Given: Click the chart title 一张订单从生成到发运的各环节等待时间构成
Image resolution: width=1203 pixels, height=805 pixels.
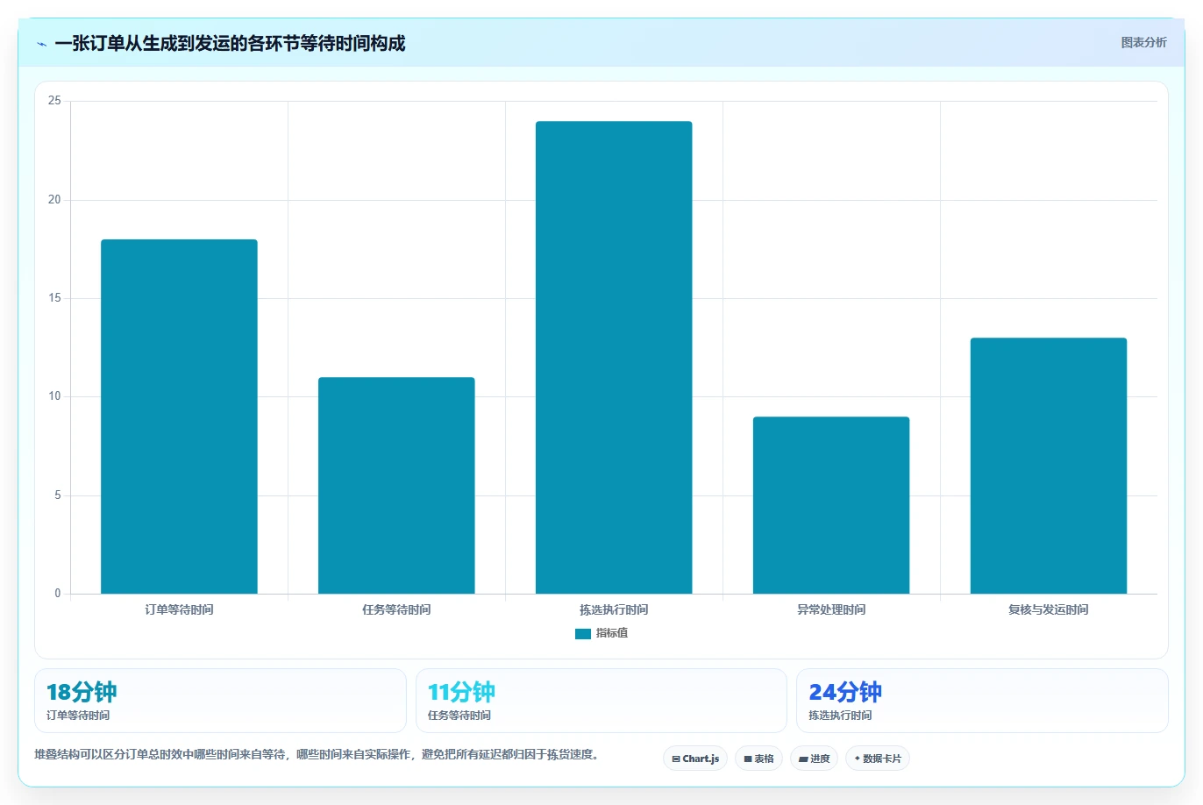Looking at the screenshot, I should [x=230, y=44].
